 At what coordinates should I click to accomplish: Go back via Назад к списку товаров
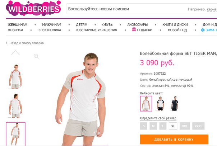tap(27, 43)
